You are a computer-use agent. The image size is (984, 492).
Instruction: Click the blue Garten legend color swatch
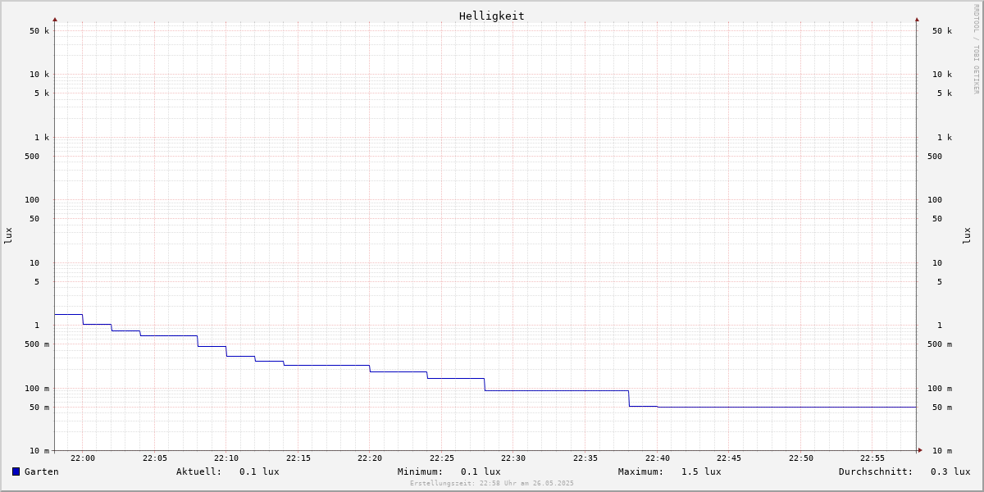coord(16,471)
